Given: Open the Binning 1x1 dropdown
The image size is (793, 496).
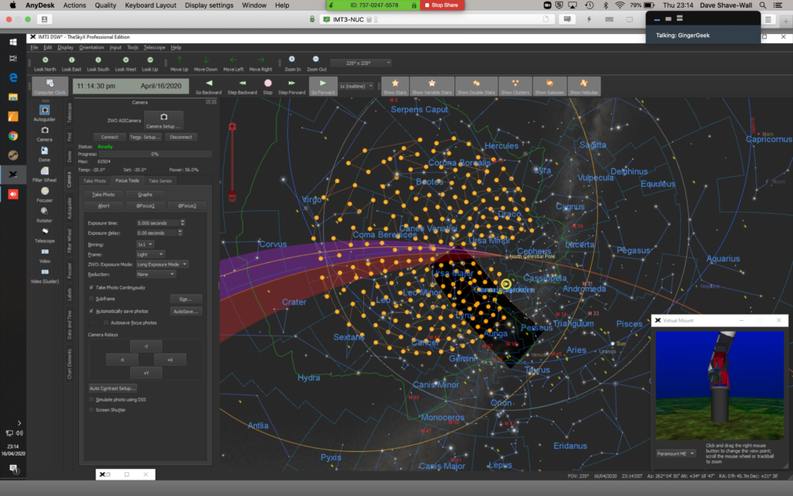Looking at the screenshot, I should point(145,244).
